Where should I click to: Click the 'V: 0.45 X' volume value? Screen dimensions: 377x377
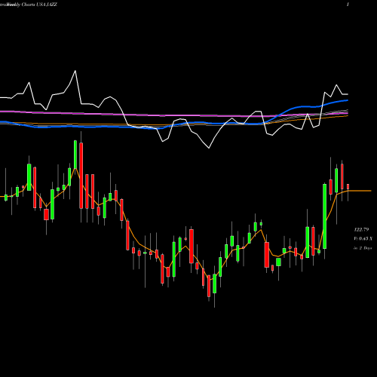click(363, 238)
